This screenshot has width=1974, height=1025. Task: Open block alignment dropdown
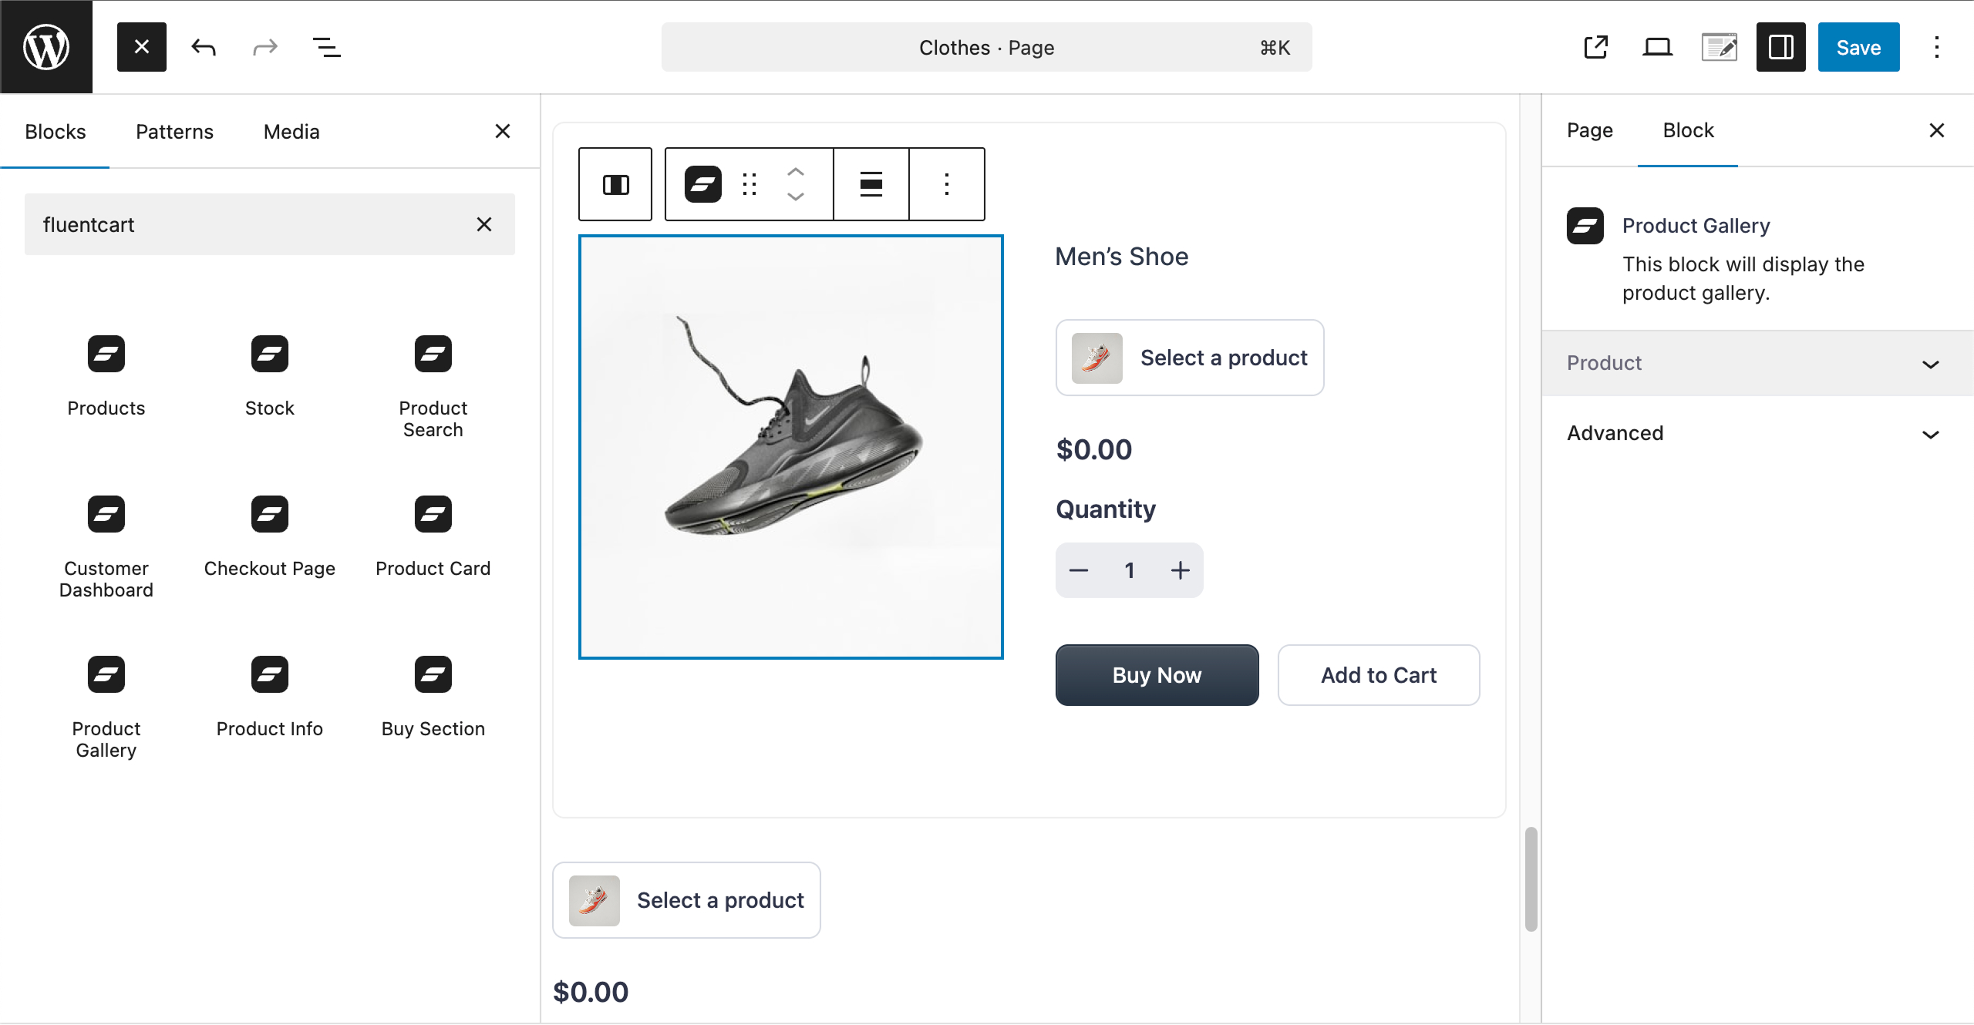click(871, 184)
